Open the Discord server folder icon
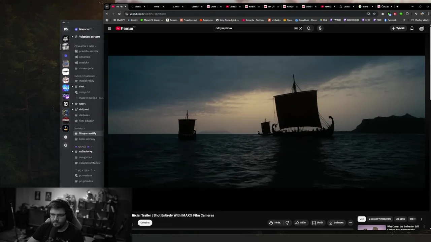 pyautogui.click(x=66, y=55)
